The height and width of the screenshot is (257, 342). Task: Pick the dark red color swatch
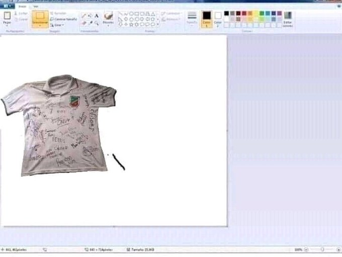click(238, 14)
